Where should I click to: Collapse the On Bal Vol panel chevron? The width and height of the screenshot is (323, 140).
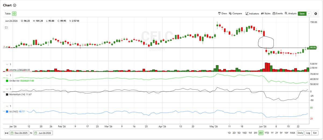(7, 76)
